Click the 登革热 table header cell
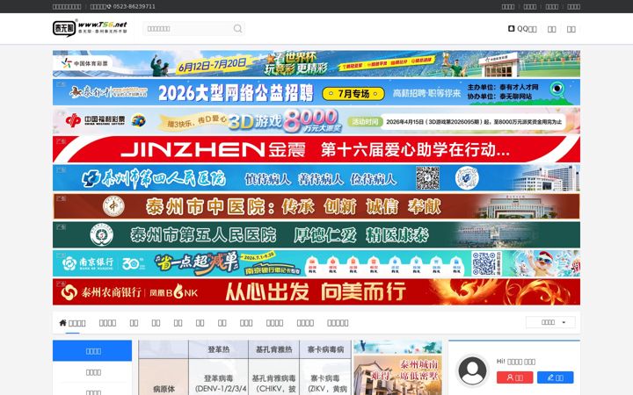633x395 pixels. (x=218, y=349)
